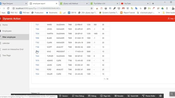Click the wrench extension icon
This screenshot has width=175, height=98.
click(x=115, y=8)
